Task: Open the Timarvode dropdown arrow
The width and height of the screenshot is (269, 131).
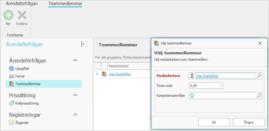Action: [221, 85]
